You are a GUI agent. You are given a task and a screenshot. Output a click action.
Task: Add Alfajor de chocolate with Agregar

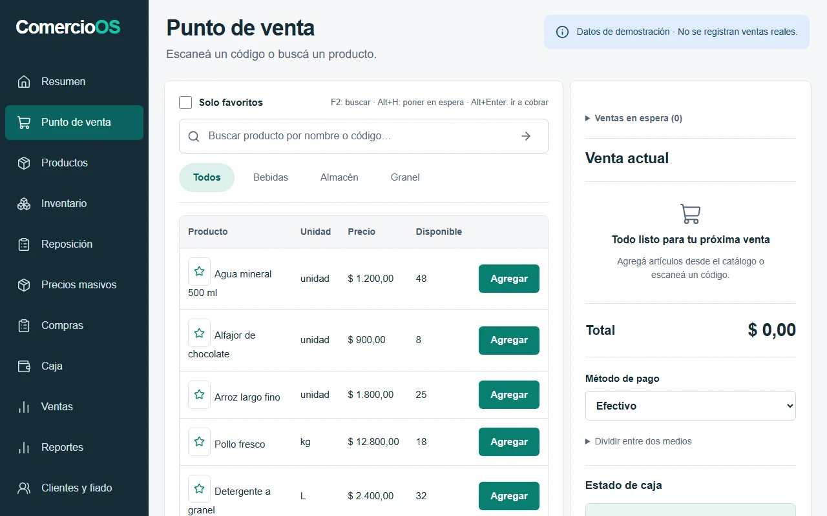(x=509, y=340)
